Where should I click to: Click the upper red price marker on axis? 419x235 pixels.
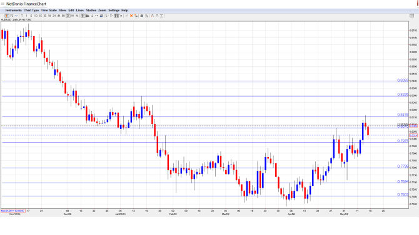pos(413,126)
